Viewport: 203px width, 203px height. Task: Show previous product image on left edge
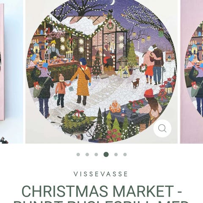[11, 71]
